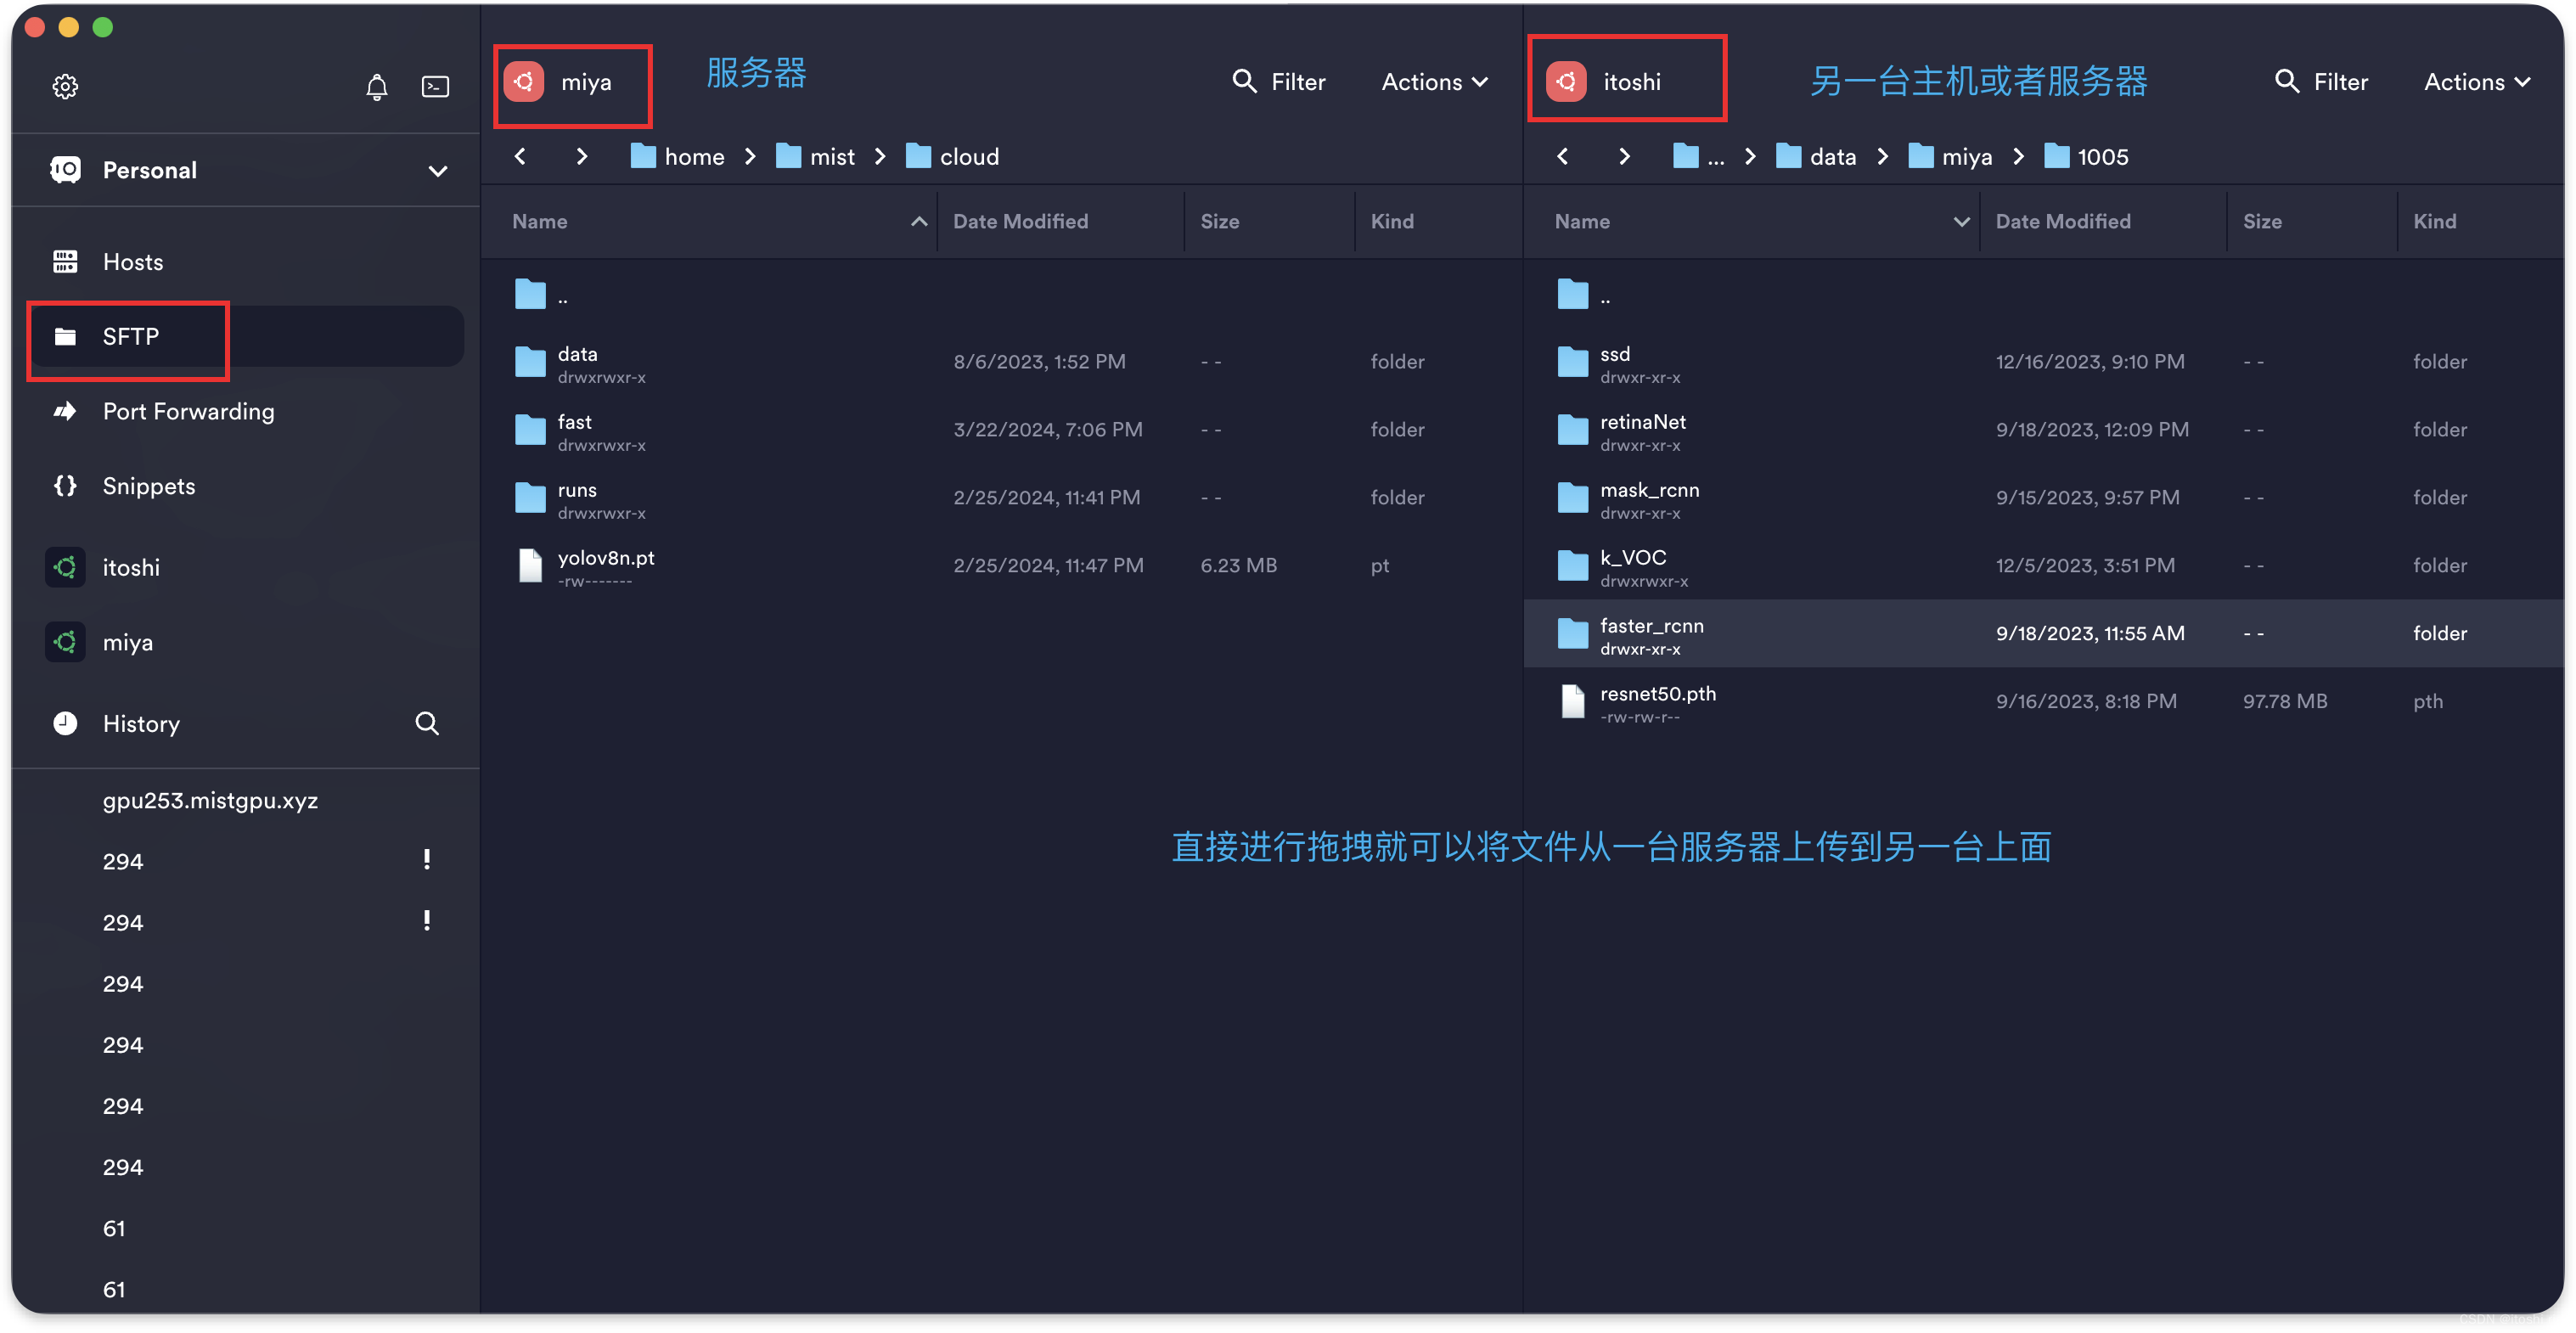This screenshot has width=2576, height=1333.
Task: Navigate to data breadcrumb in itoshi pane
Action: coord(1816,157)
